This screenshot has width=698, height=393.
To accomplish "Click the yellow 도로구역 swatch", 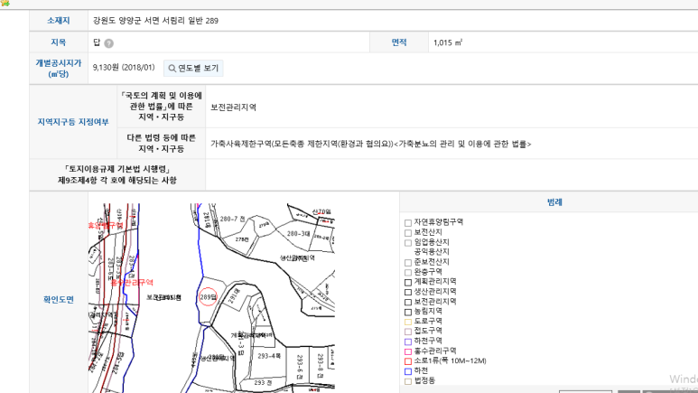I will tap(408, 321).
